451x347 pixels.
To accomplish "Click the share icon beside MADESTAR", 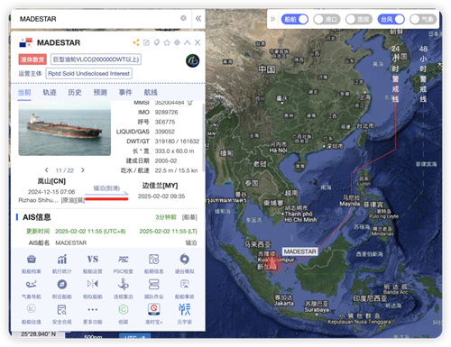I will pyautogui.click(x=136, y=42).
